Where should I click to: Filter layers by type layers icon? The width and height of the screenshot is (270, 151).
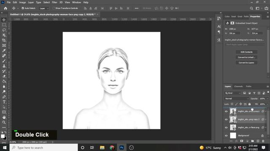(x=254, y=93)
